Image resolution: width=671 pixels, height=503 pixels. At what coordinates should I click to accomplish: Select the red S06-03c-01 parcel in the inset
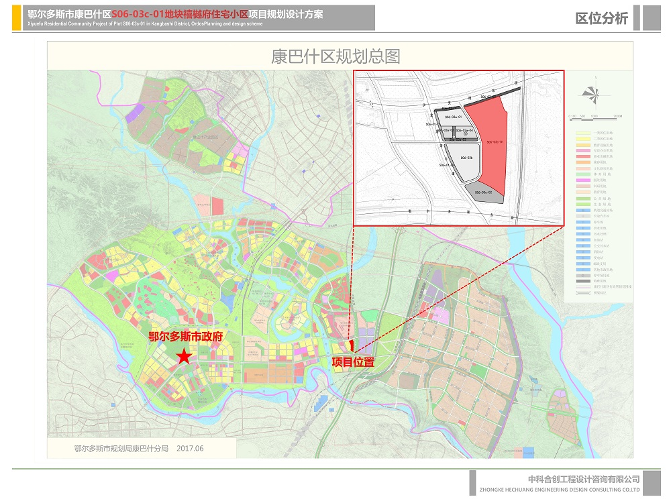tap(488, 146)
